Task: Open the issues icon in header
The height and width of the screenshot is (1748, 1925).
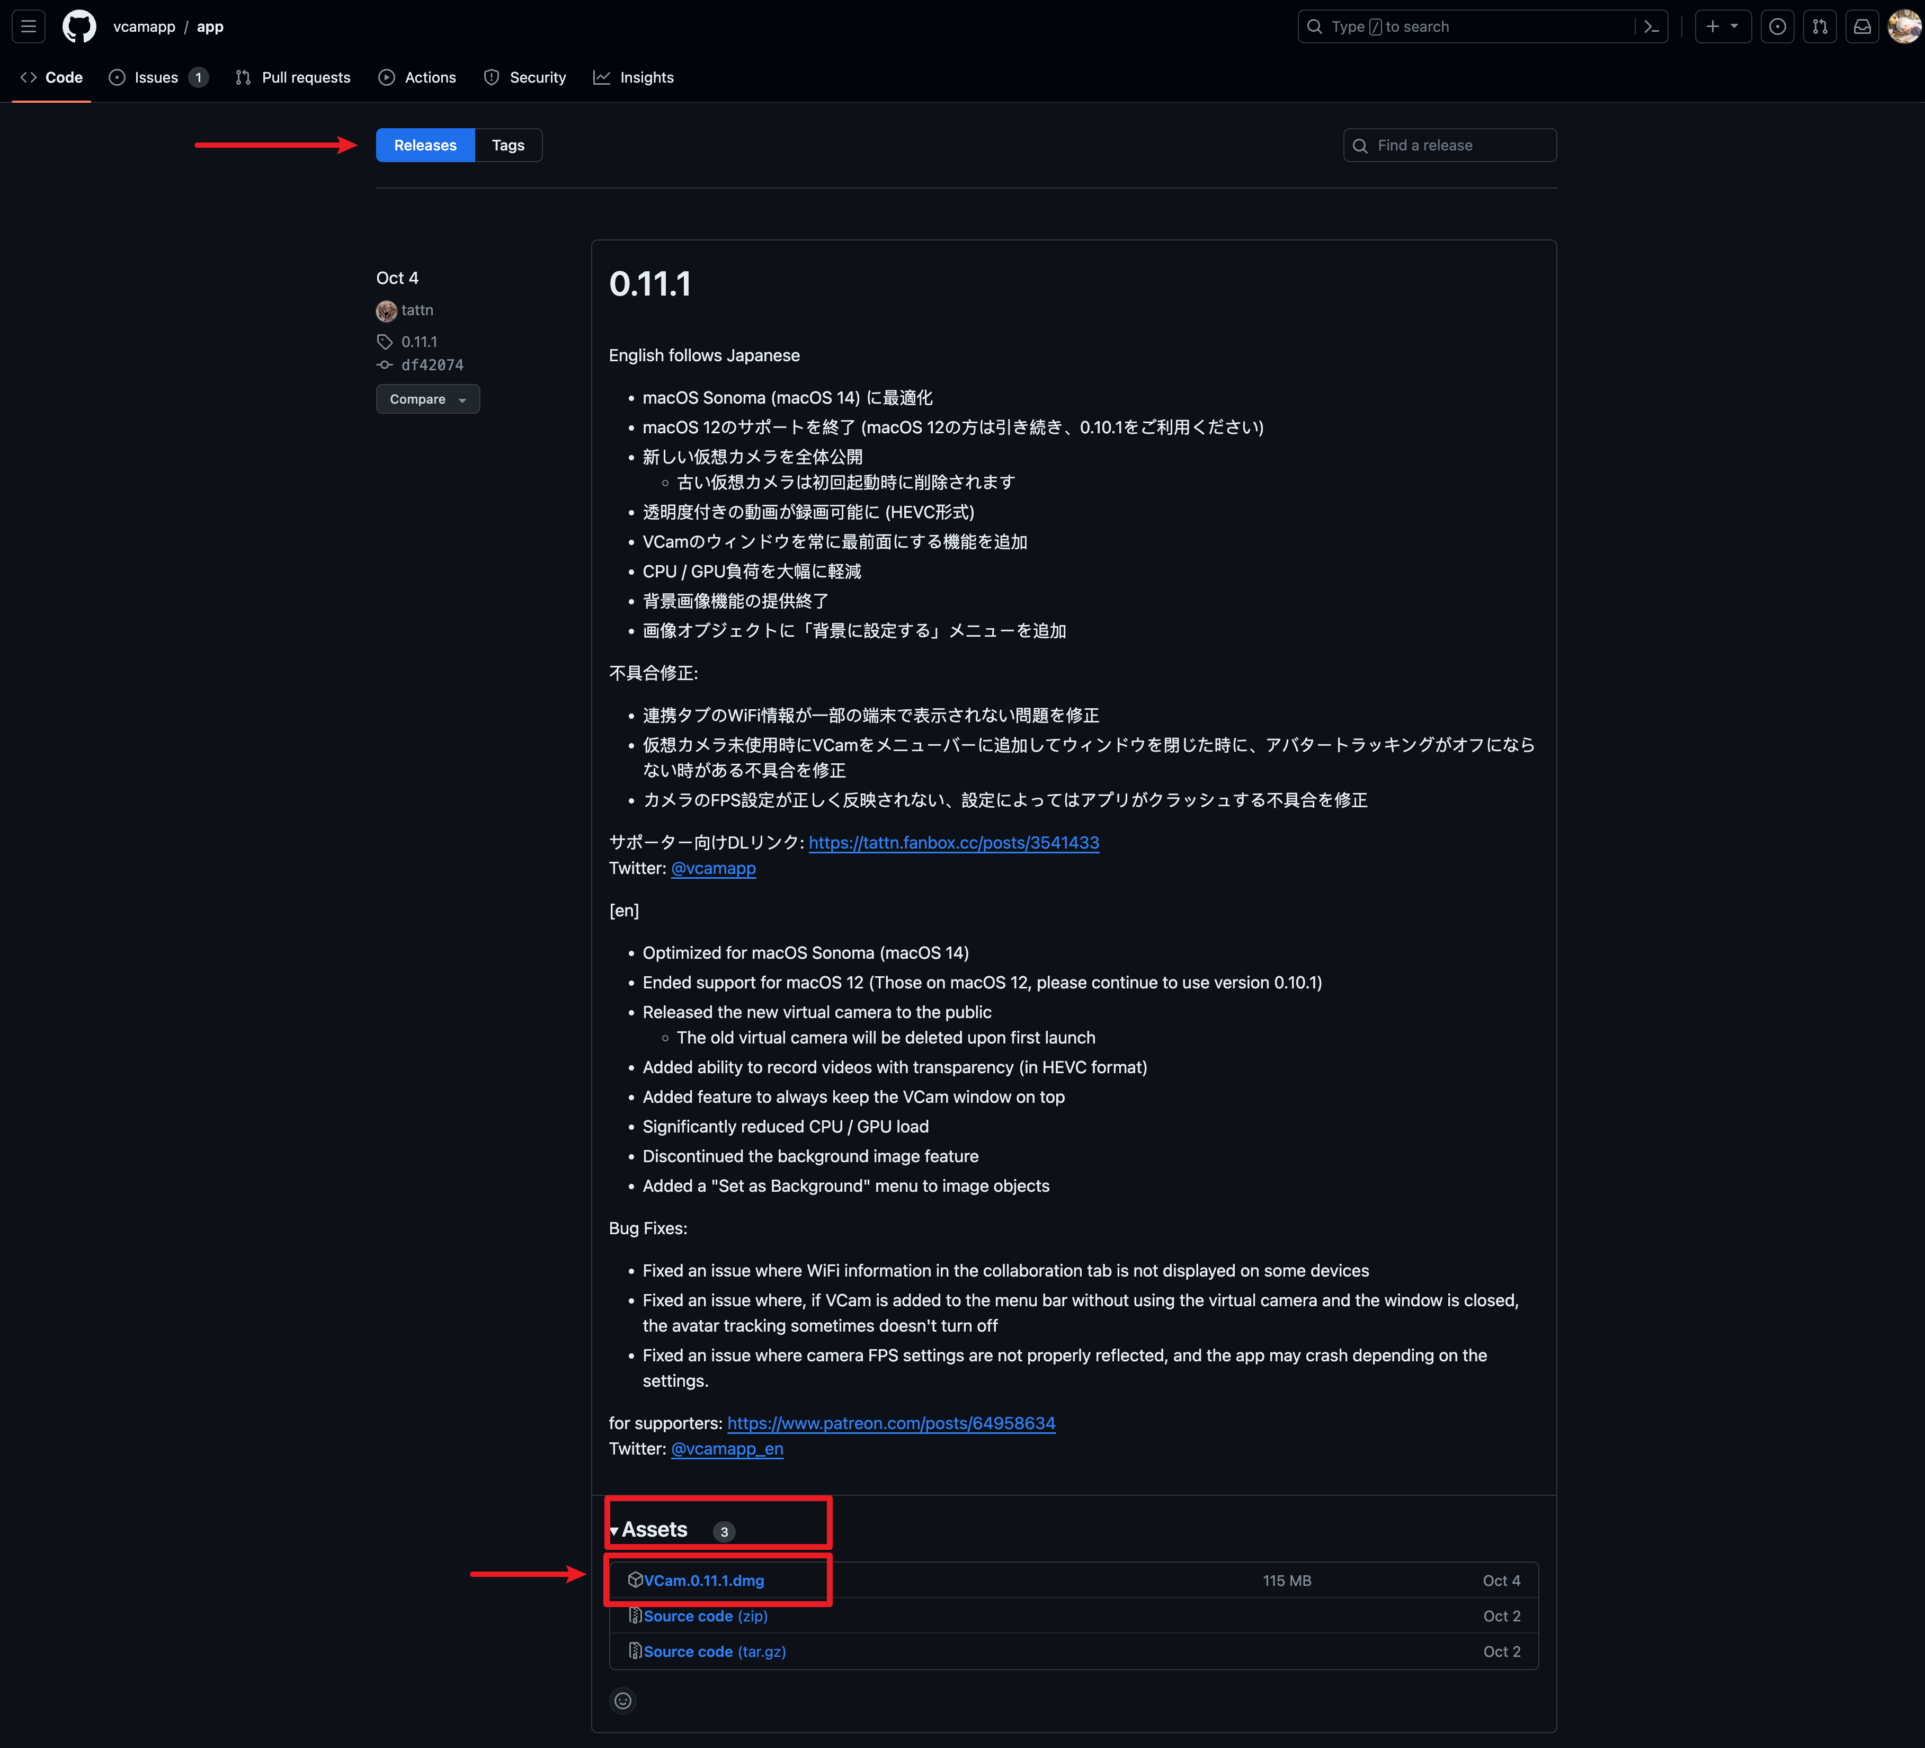Action: click(1777, 26)
